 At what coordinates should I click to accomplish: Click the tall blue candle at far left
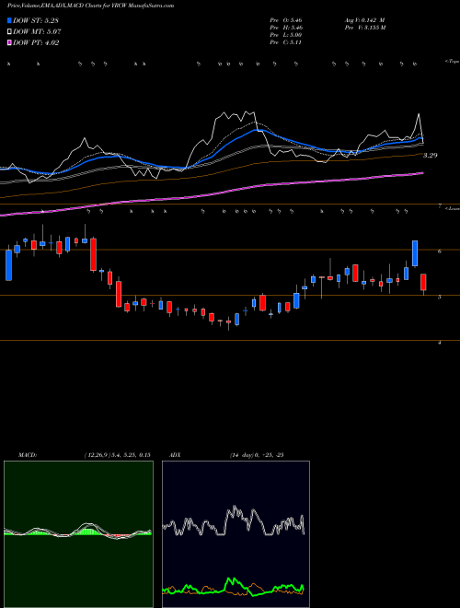point(8,265)
